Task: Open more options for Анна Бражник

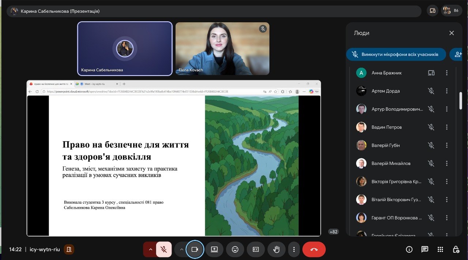Action: 446,73
